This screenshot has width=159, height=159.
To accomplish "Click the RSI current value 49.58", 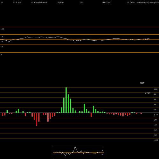I will [x=146, y=39].
